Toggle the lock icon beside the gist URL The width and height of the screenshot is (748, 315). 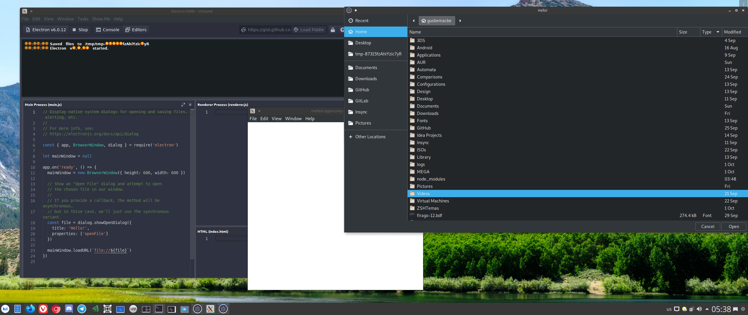click(333, 29)
